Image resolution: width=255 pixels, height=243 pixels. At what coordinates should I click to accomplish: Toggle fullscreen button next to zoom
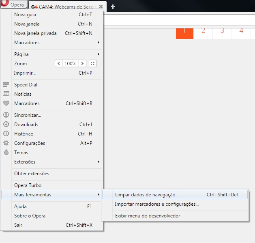click(93, 64)
